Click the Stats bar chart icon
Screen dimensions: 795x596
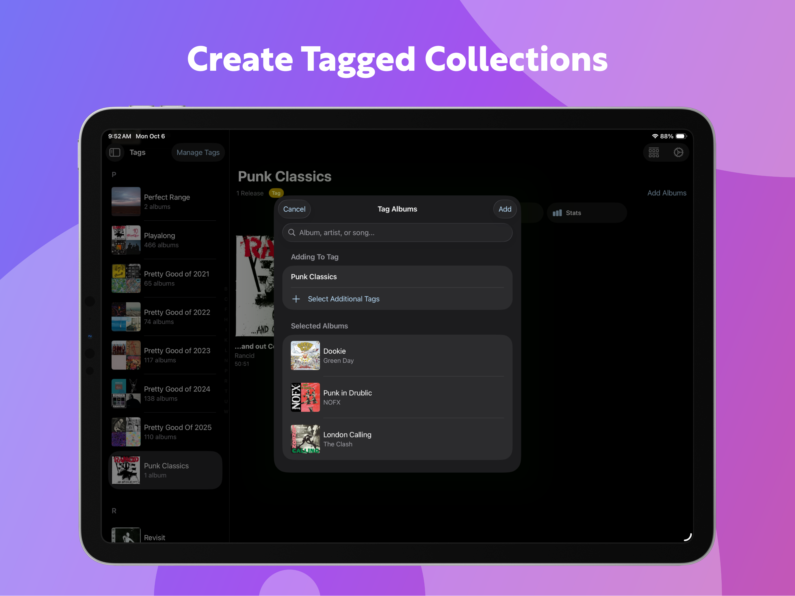[557, 213]
